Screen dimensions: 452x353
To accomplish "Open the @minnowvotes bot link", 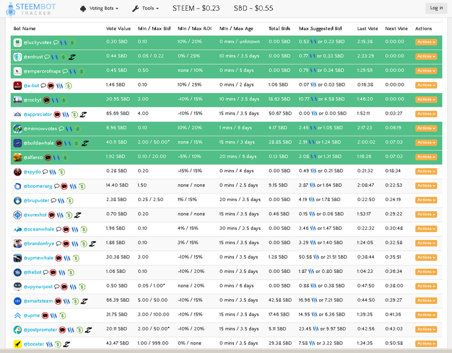I will pyautogui.click(x=40, y=129).
